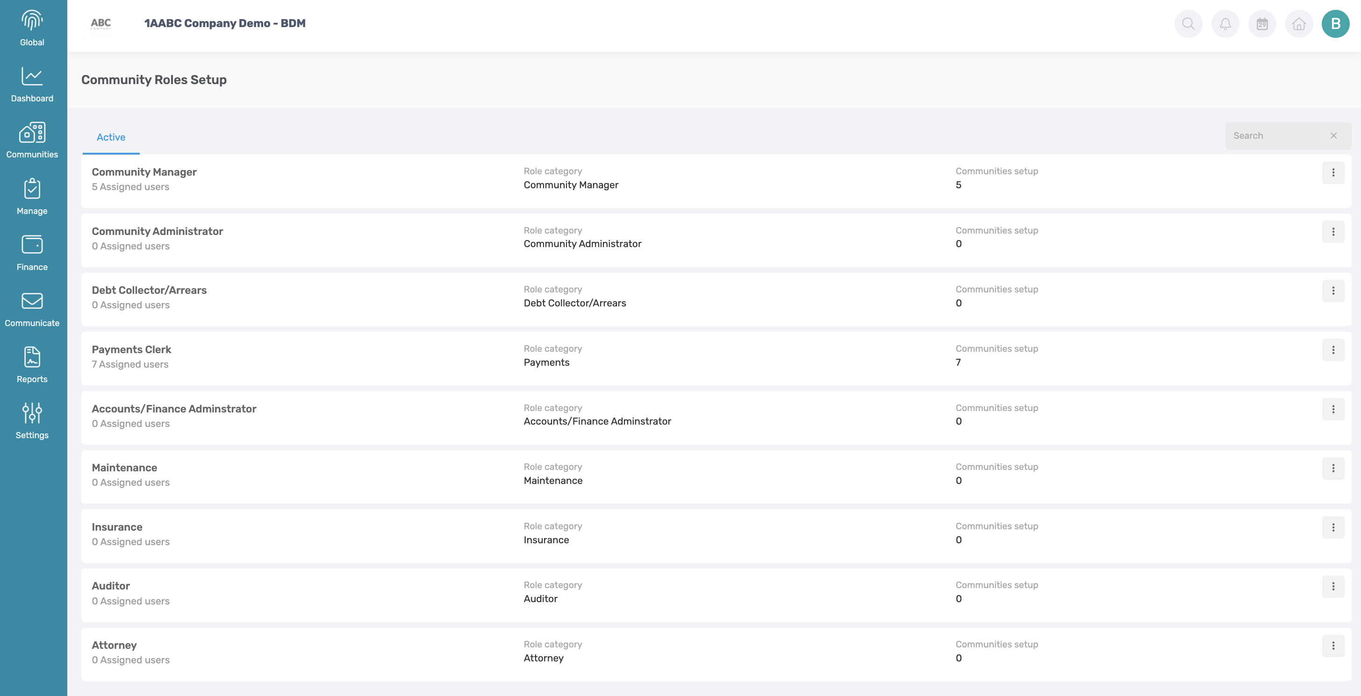Open the calendar icon in header
Viewport: 1361px width, 696px height.
pos(1261,24)
